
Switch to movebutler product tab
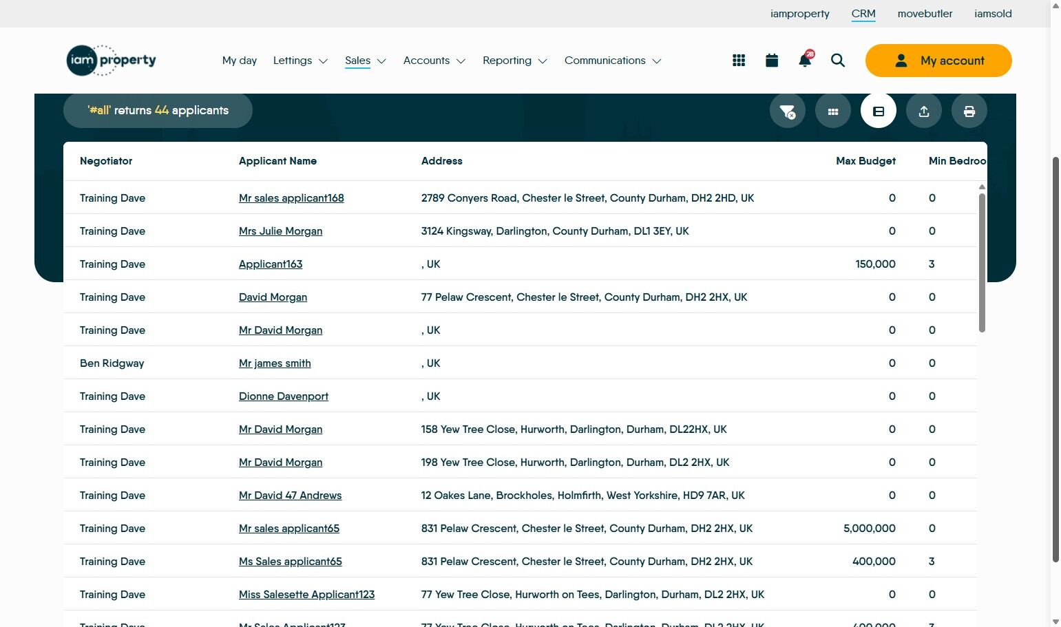(x=925, y=14)
